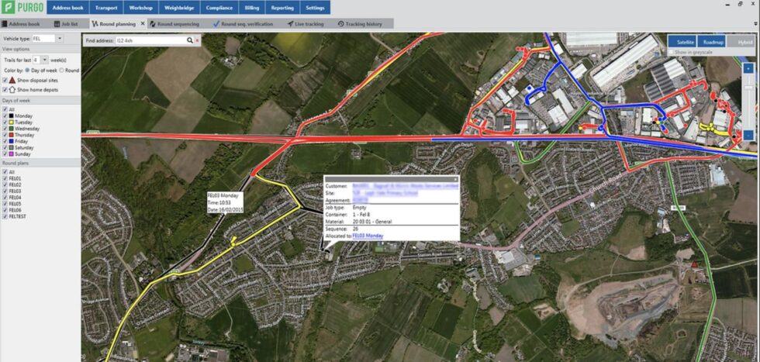
Task: Open the Settings menu
Action: [x=316, y=8]
